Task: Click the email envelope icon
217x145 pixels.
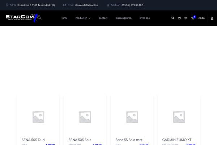Action: (64, 5)
